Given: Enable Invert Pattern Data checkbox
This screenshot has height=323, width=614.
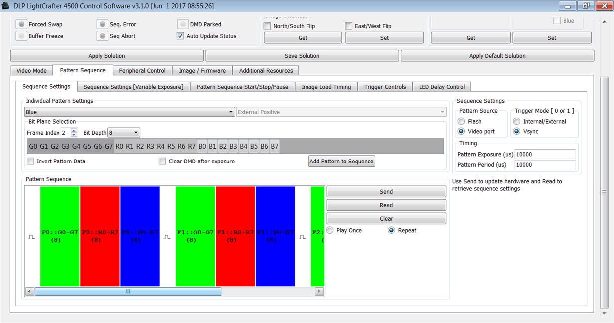Looking at the screenshot, I should click(31, 161).
